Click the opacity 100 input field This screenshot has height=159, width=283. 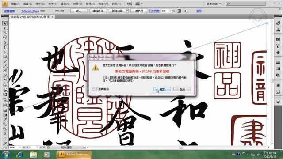165,11
